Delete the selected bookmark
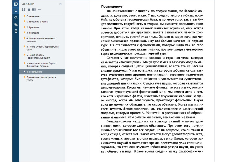 pos(29,9)
